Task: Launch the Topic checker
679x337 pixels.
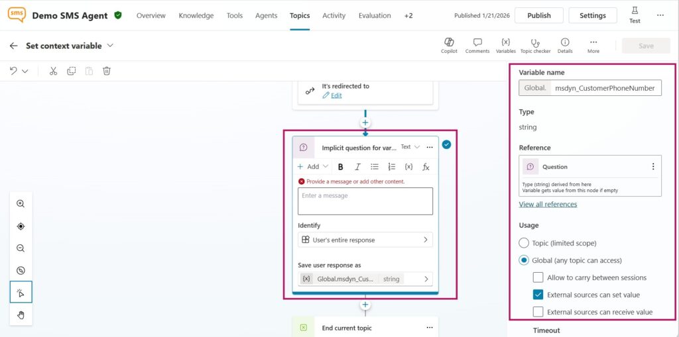Action: (535, 42)
